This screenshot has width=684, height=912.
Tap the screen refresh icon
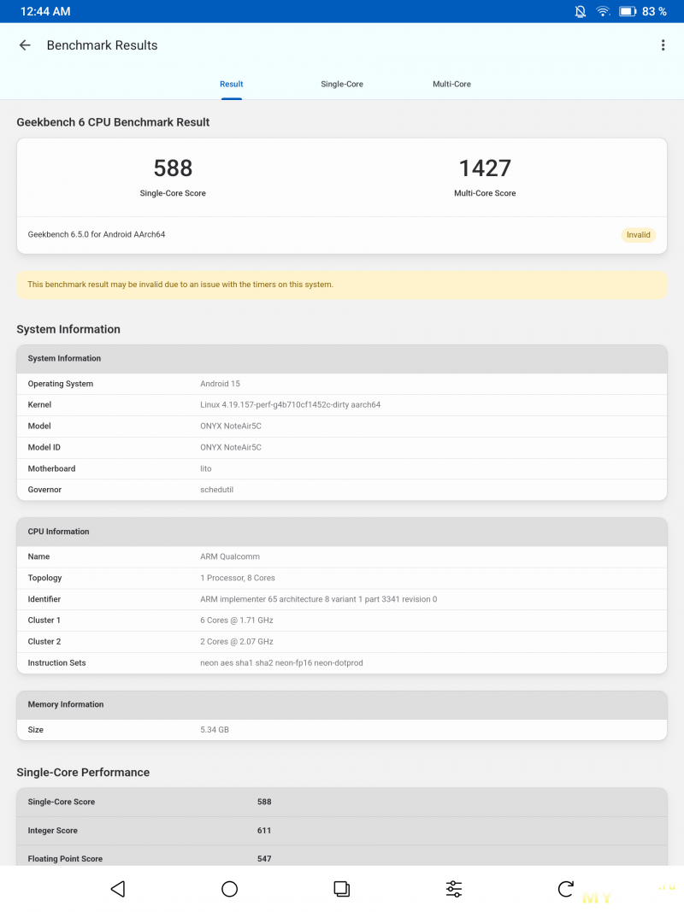click(565, 889)
